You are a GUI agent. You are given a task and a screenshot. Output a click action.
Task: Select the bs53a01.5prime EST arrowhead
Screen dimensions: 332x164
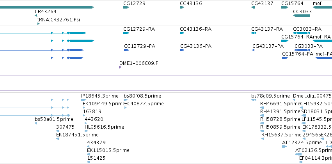(36, 123)
